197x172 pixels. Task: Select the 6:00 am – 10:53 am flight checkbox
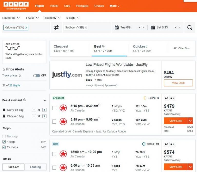tap(54, 167)
